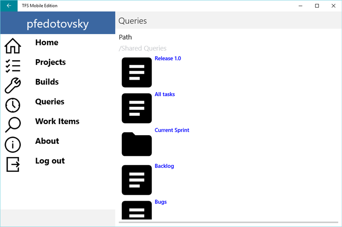Viewport: 342px width, 227px height.
Task: Minimize the TFS Mobile Edition window
Action: coord(300,6)
